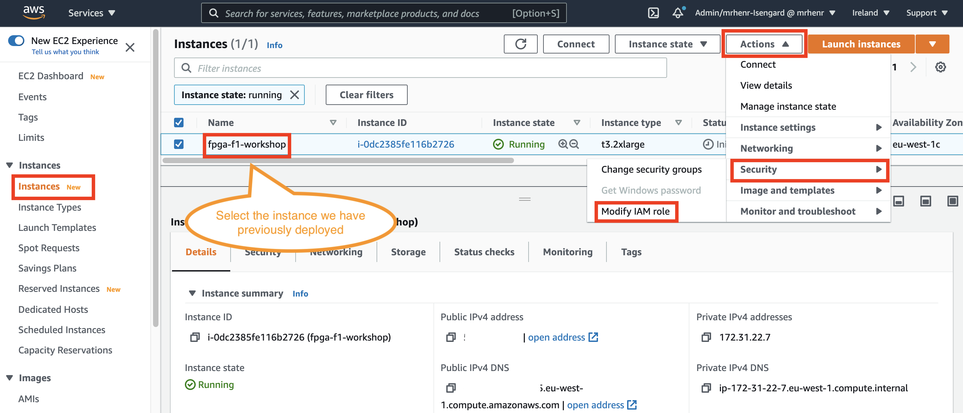Screen dimensions: 963x413
Task: Sort by Instance type column arrow
Action: [679, 123]
